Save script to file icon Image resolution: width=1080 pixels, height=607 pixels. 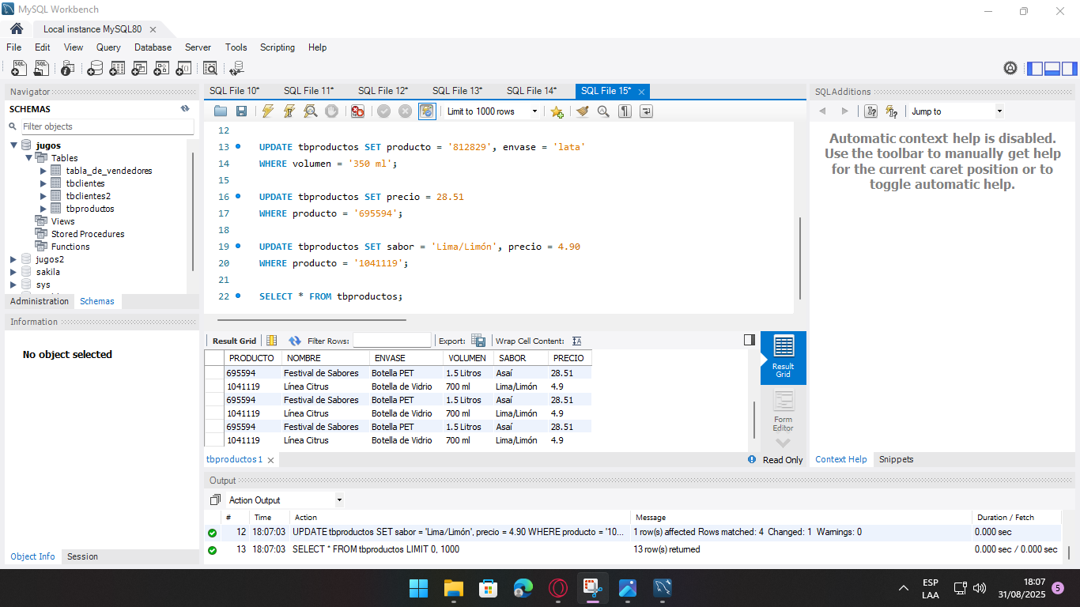click(x=241, y=111)
